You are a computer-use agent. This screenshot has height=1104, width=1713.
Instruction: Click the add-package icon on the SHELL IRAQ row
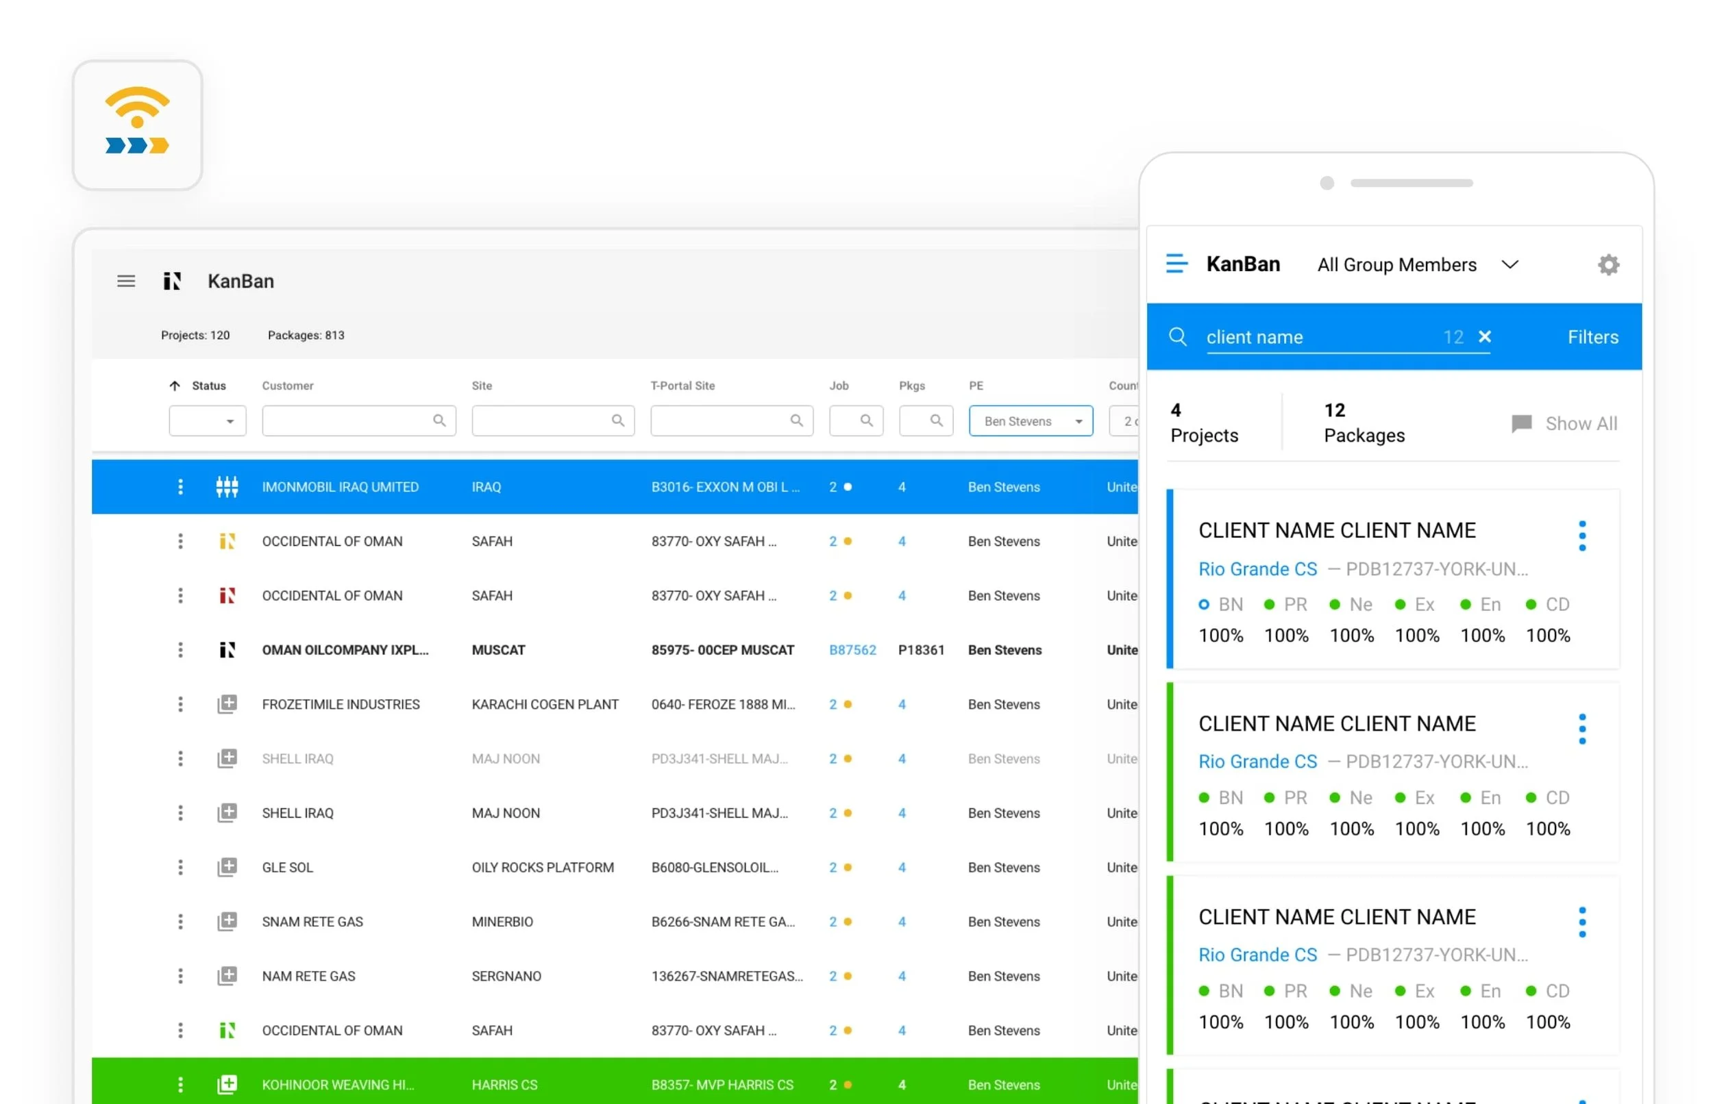click(x=227, y=813)
